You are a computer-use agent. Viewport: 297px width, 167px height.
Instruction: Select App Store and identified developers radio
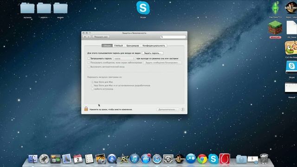pyautogui.click(x=92, y=85)
